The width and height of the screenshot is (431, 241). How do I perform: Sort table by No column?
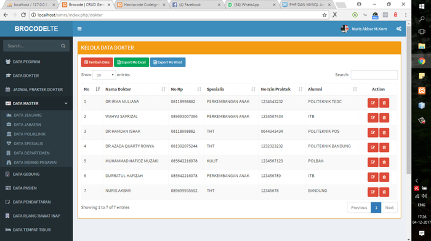pos(92,89)
